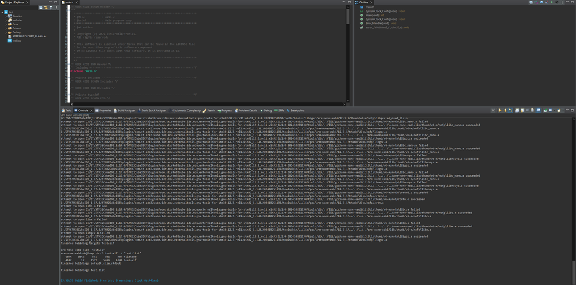Click the #include "main.h" code line
Image resolution: width=576 pixels, height=285 pixels.
tap(84, 71)
